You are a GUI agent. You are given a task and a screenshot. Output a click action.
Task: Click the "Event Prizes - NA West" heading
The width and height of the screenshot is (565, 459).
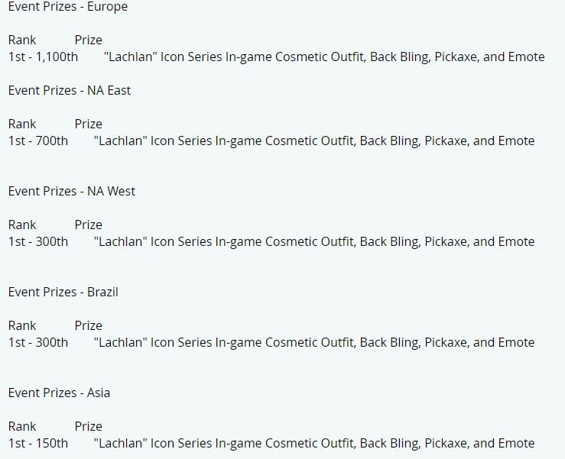[72, 191]
